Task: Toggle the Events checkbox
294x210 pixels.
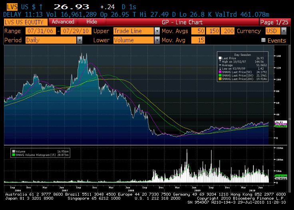Action: (263, 40)
